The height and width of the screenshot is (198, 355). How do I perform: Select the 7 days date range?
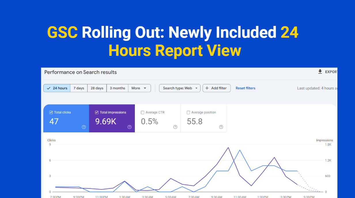(x=79, y=88)
